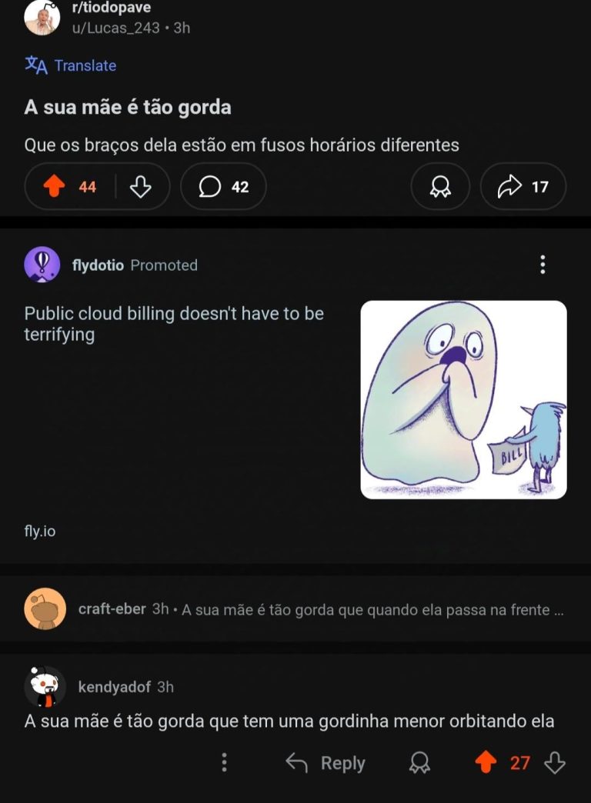The height and width of the screenshot is (803, 591).
Task: Open the flydotio ad three-dot menu
Action: click(543, 265)
